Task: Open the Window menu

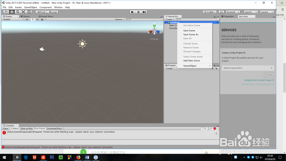Action: (58, 7)
